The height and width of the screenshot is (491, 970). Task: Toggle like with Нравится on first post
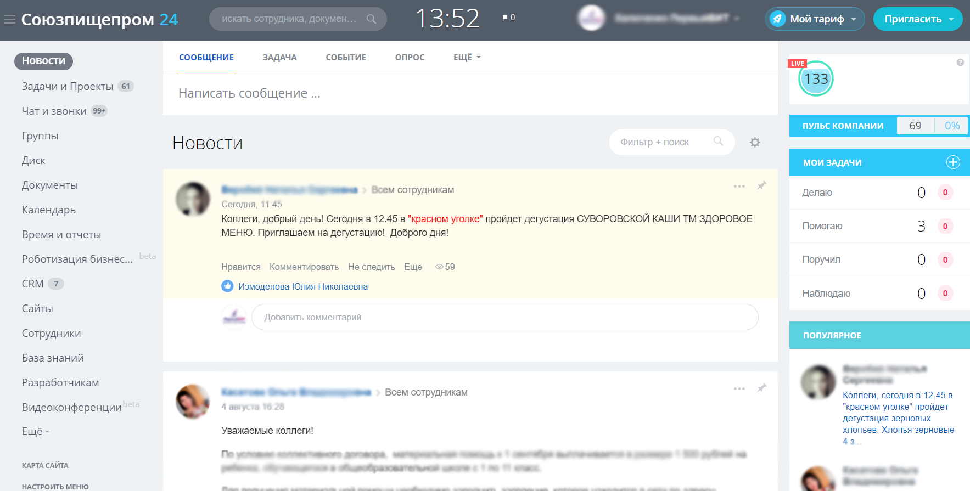(240, 267)
